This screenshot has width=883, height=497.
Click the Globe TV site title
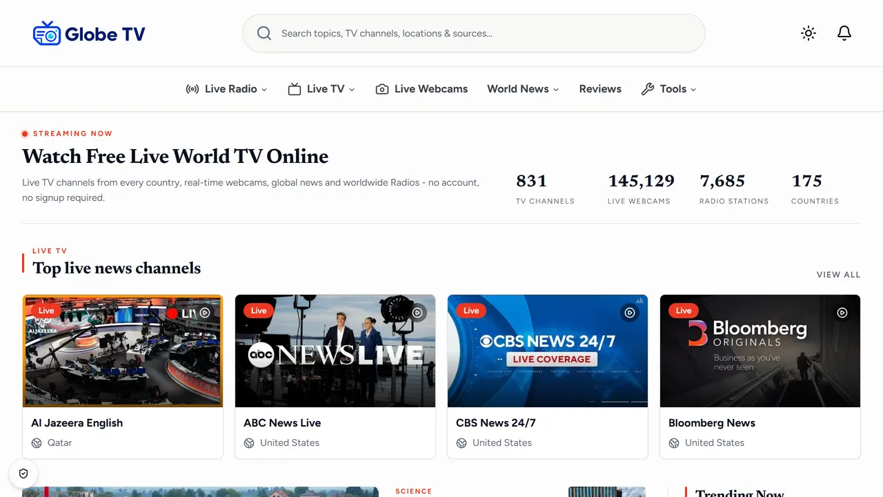coord(105,34)
